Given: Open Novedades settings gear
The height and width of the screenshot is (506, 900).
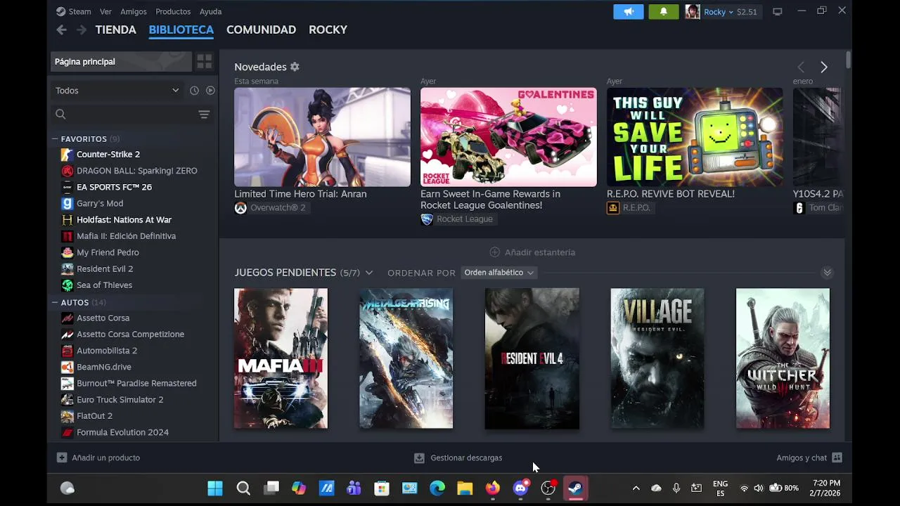Looking at the screenshot, I should point(295,67).
